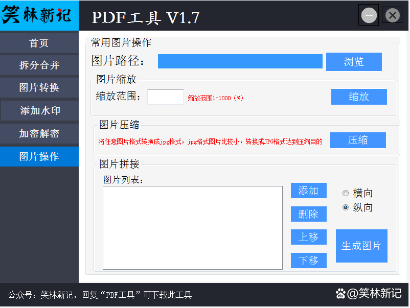Switch to the 图片转换 tab

[39, 88]
